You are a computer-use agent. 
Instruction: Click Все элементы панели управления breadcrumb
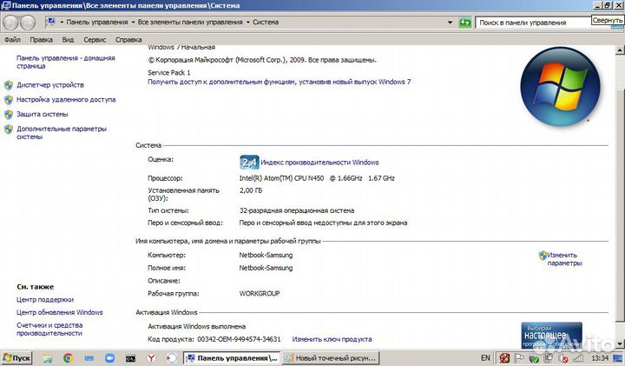coord(190,23)
